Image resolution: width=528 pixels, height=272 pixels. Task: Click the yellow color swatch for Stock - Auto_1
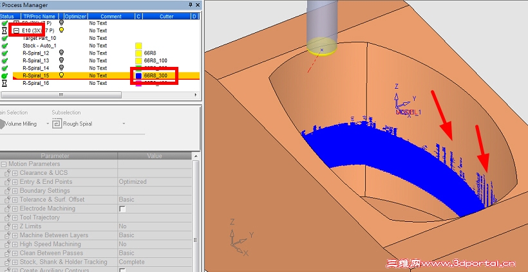pyautogui.click(x=138, y=46)
